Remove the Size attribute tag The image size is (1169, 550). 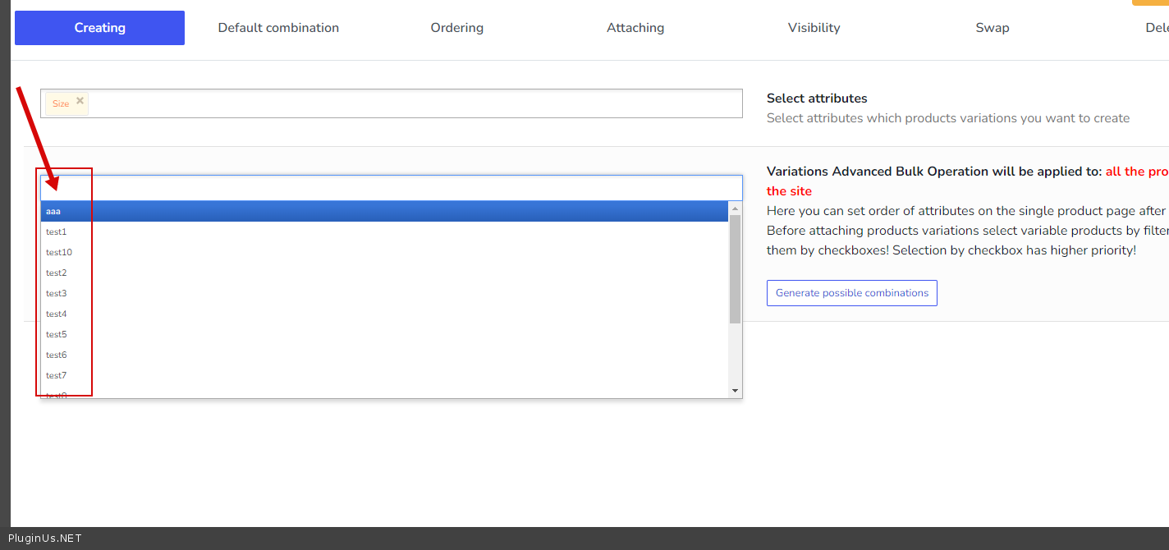click(80, 101)
